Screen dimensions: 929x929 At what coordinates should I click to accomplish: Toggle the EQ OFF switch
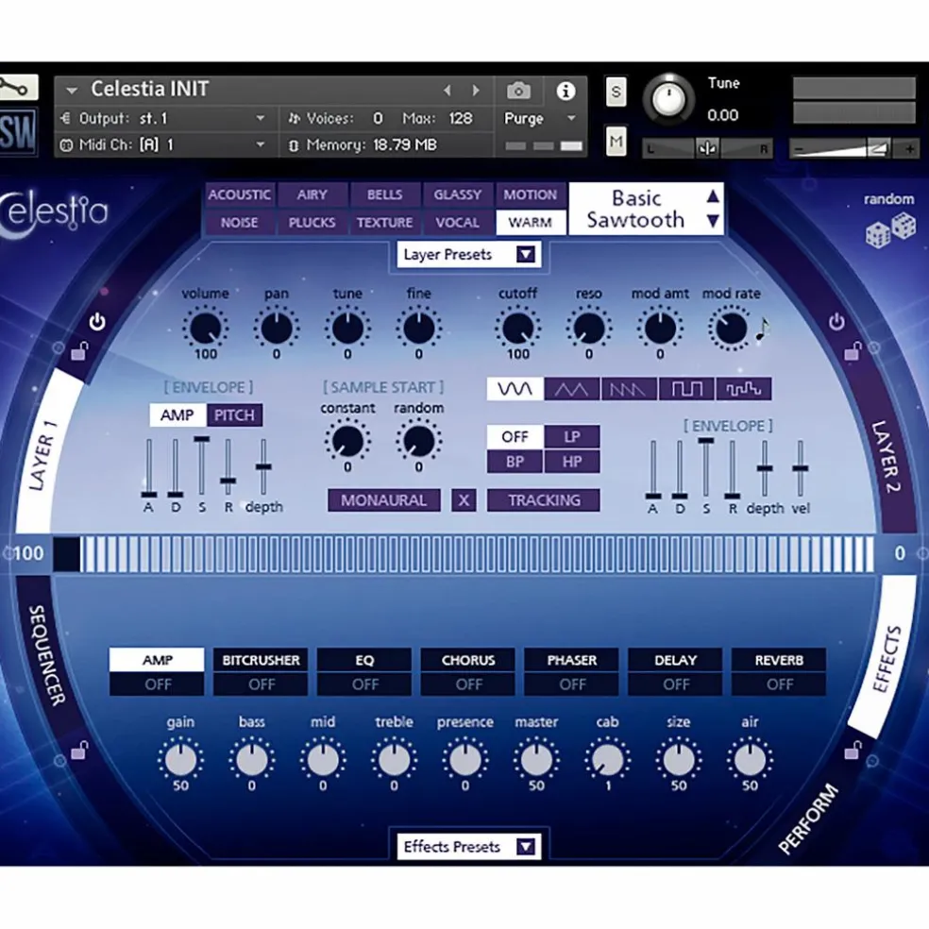(x=364, y=684)
